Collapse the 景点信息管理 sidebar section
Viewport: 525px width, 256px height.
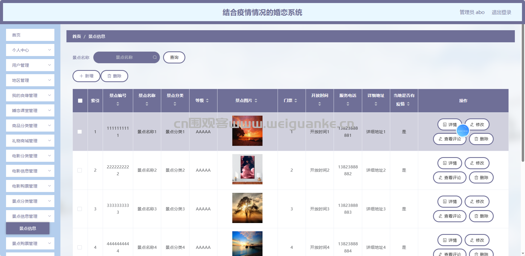pos(30,216)
